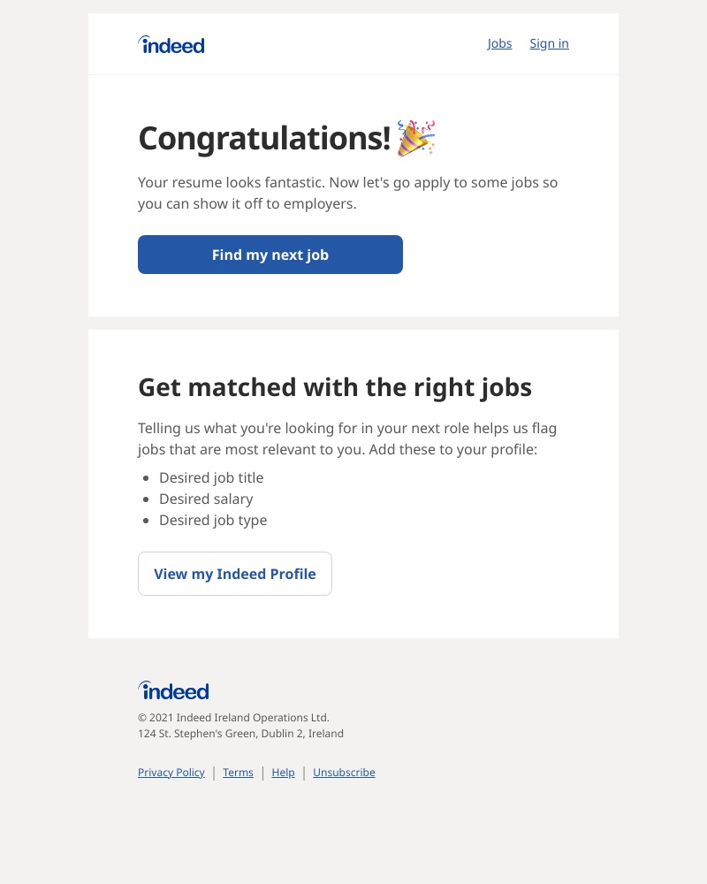Open the Jobs link
The image size is (707, 884).
499,43
